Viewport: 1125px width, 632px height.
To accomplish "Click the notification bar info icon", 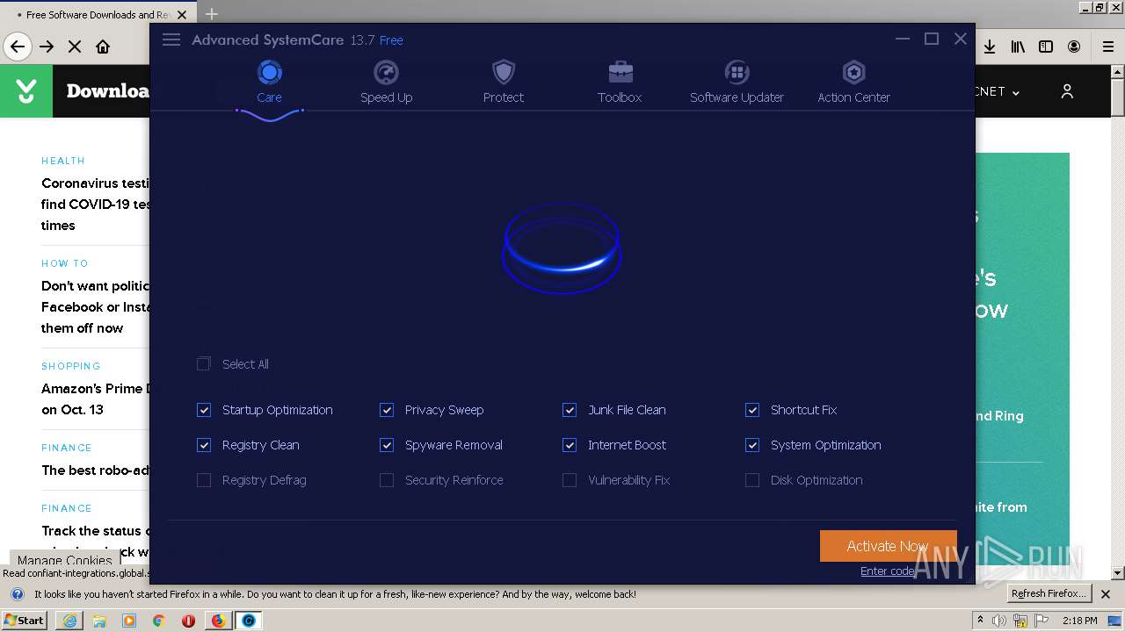I will (x=17, y=594).
